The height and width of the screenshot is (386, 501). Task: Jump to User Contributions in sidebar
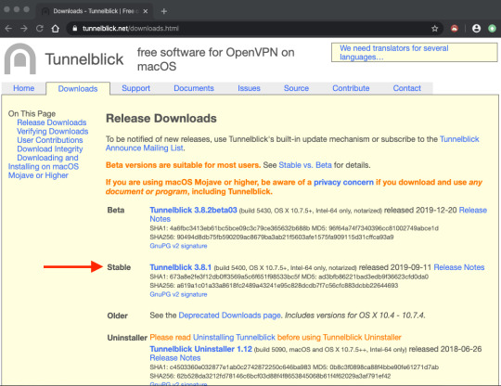point(50,140)
